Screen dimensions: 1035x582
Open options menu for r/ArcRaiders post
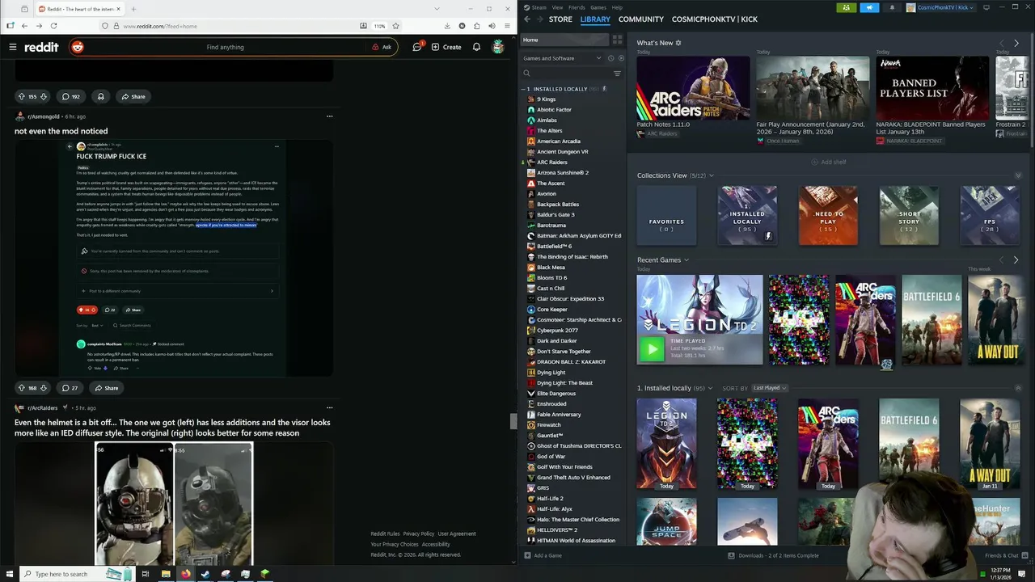point(329,408)
